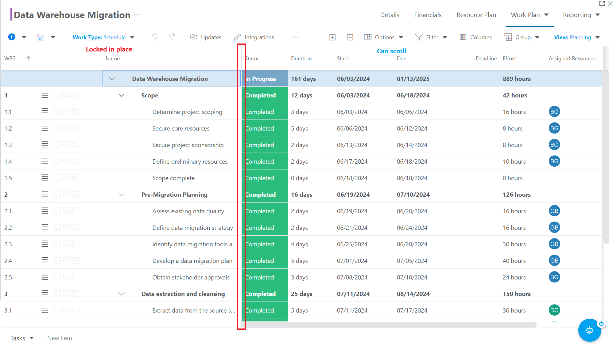The image size is (613, 353).
Task: Undo the last change
Action: coord(154,37)
